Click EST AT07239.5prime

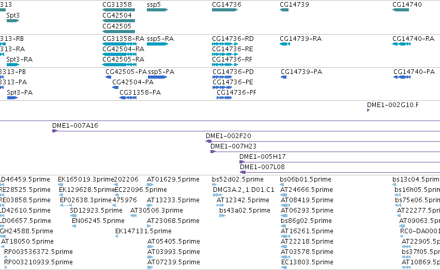coord(174,263)
